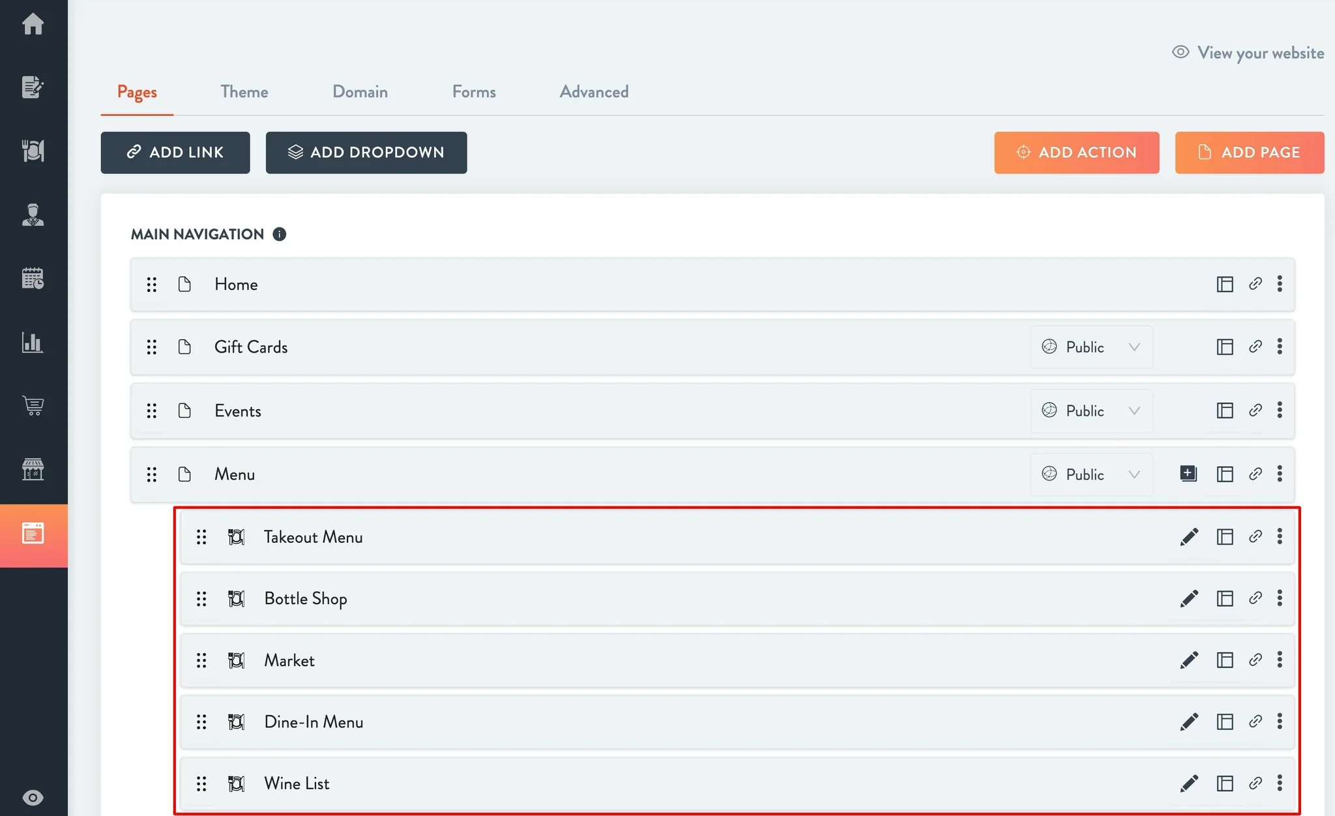Click the ADD ACTION button
This screenshot has height=816, width=1335.
(x=1076, y=153)
